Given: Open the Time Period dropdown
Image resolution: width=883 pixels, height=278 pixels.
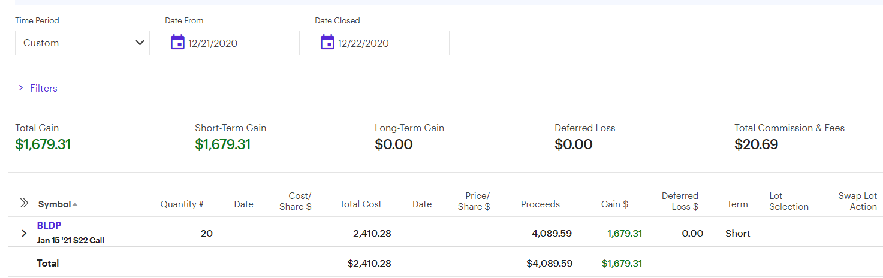Looking at the screenshot, I should click(82, 43).
